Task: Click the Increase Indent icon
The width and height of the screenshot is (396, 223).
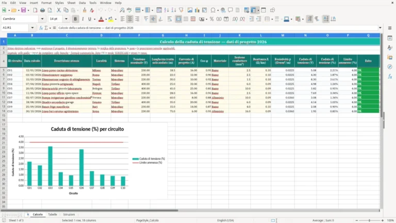Action: pyautogui.click(x=252, y=19)
